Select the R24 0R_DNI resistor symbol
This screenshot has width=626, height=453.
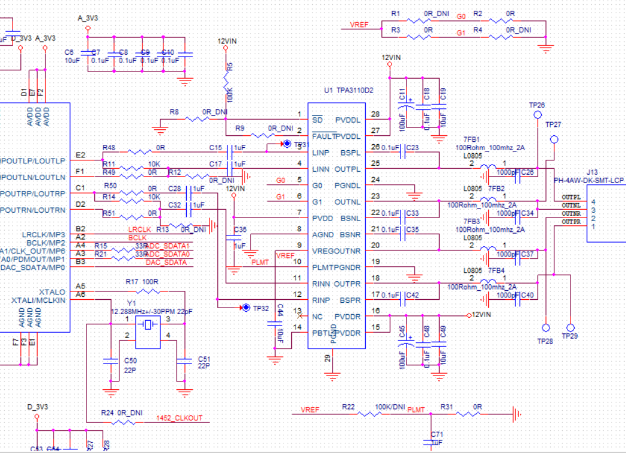(124, 422)
